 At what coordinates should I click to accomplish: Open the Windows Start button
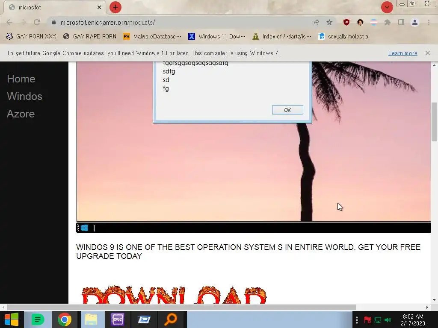tap(12, 319)
